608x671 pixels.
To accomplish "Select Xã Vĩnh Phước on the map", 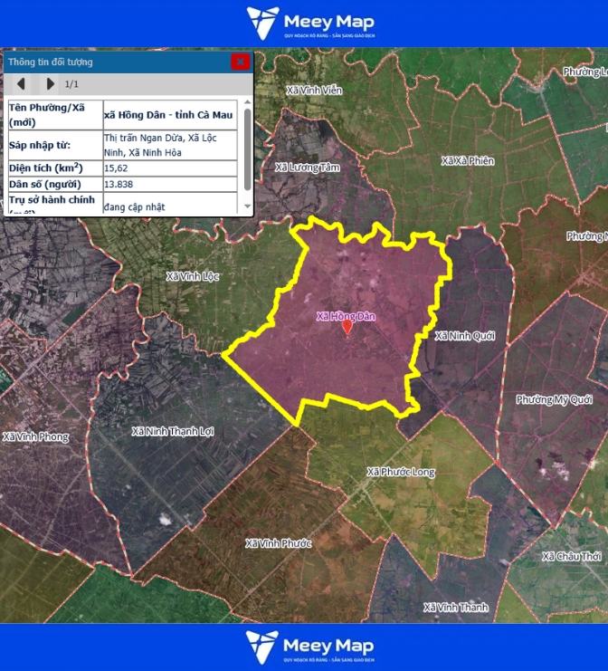I will pyautogui.click(x=279, y=543).
